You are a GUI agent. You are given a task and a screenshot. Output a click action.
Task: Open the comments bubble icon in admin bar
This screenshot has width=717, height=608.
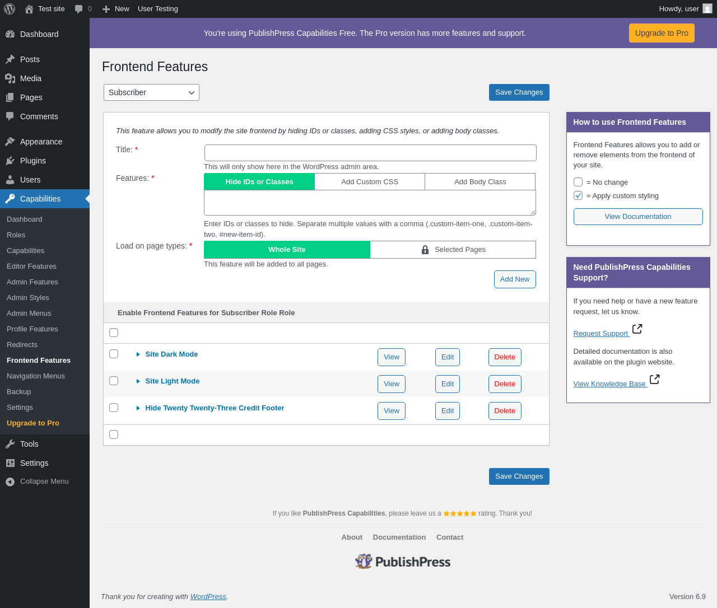(x=78, y=9)
